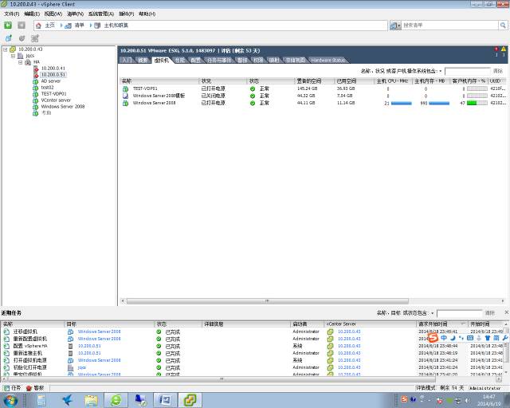Select test02 VM in the tree
Viewport: 510px width, 408px height.
pos(48,87)
